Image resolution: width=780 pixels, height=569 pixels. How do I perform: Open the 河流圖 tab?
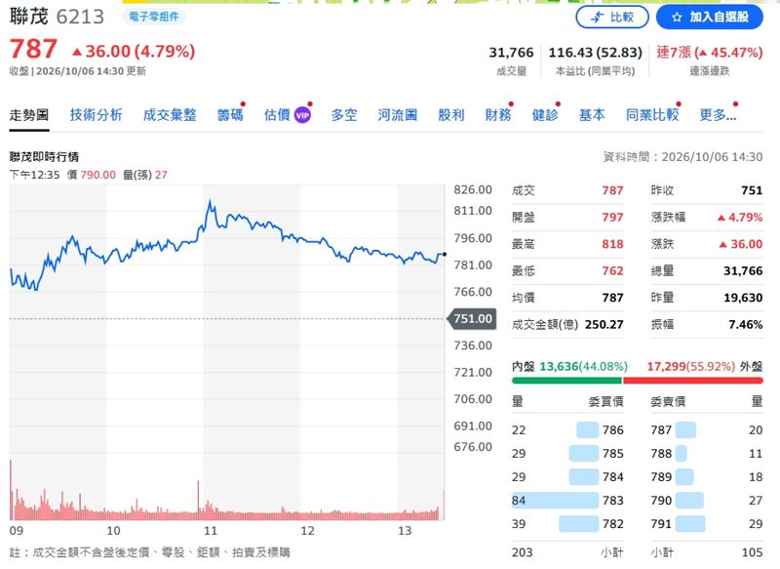398,115
